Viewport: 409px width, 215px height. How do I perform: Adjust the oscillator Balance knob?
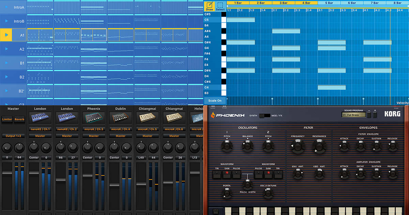point(247,146)
